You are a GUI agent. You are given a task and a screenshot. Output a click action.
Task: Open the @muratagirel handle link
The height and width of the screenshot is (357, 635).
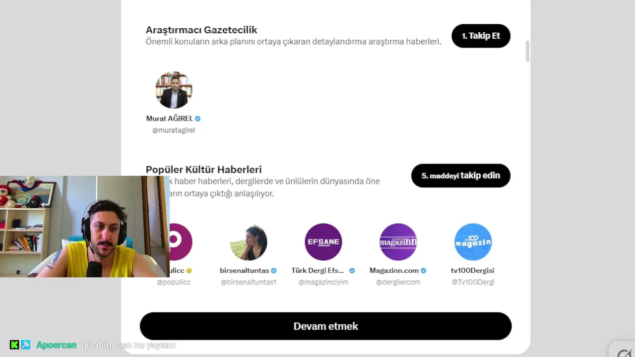point(174,130)
